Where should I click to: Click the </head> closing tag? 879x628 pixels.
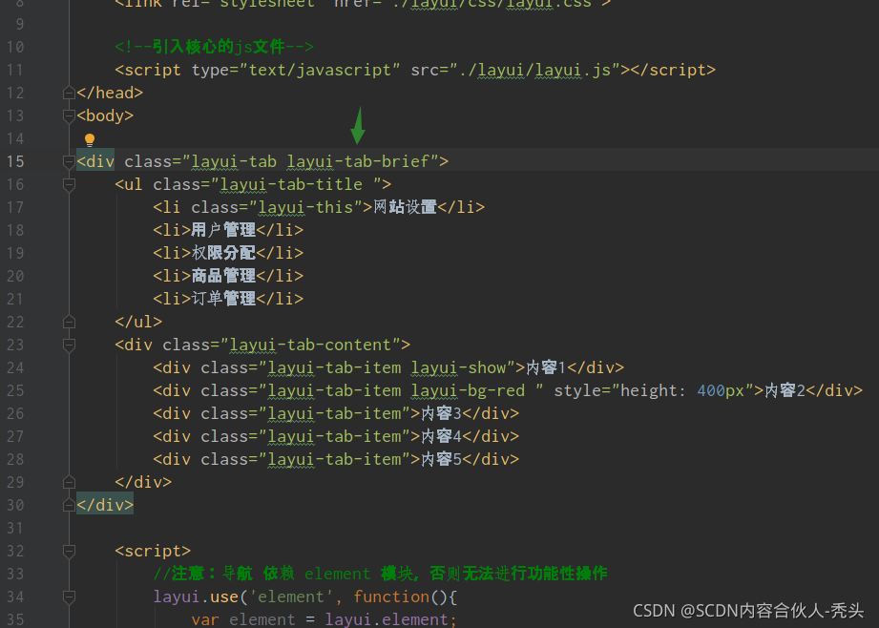click(110, 93)
